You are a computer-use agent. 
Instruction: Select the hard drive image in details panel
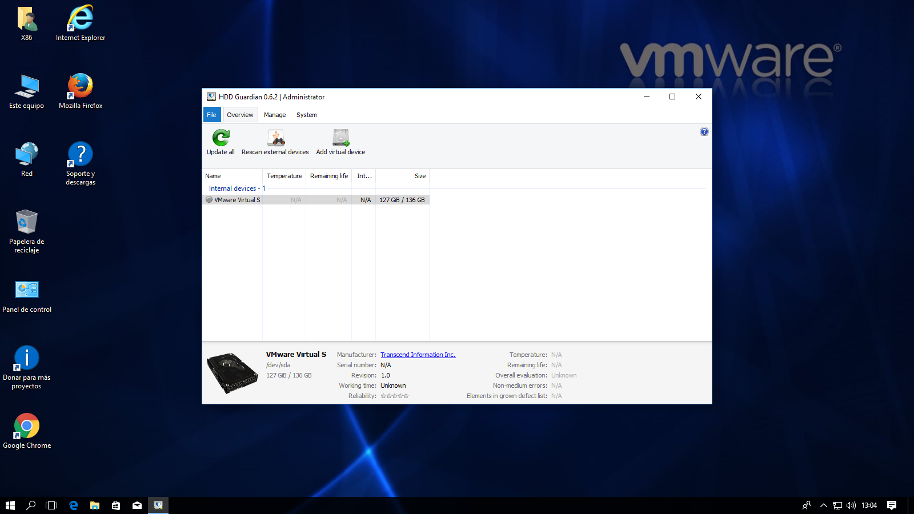point(232,373)
